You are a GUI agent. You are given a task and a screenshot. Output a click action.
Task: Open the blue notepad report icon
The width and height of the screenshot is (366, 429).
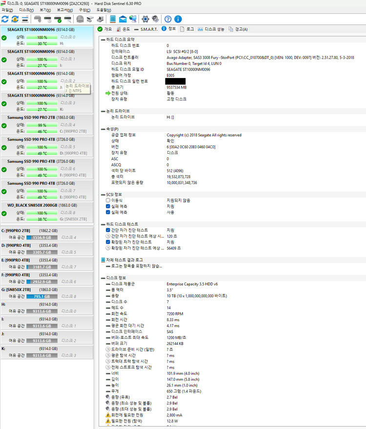point(112,19)
